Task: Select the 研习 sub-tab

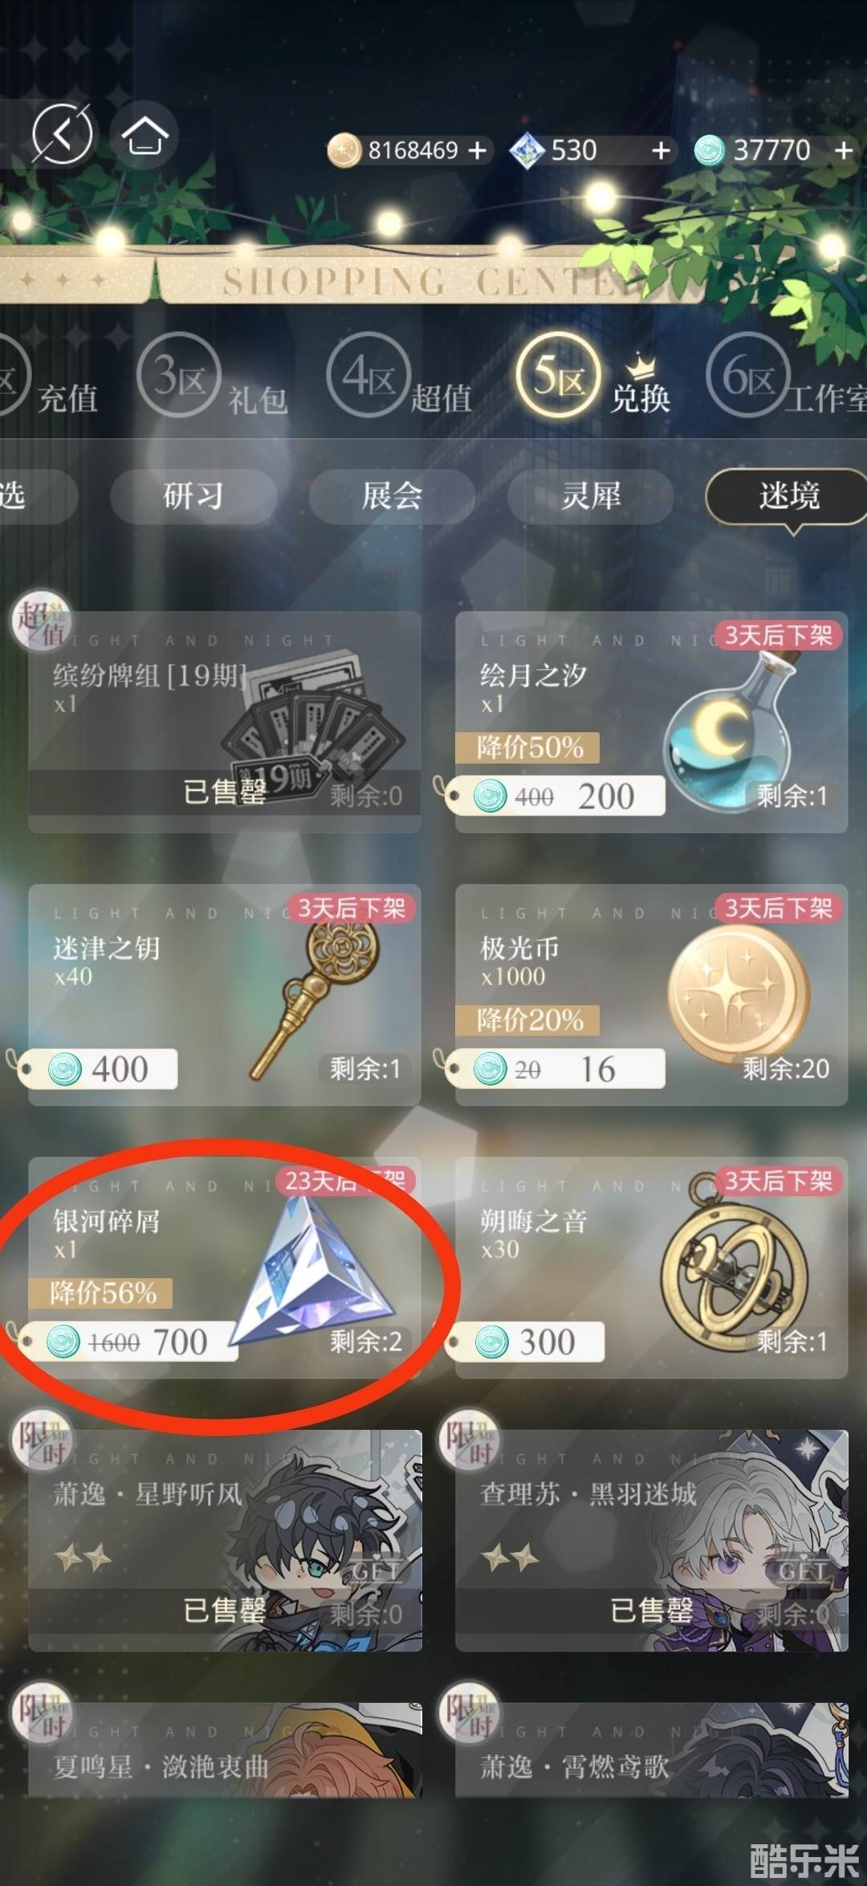Action: 193,496
